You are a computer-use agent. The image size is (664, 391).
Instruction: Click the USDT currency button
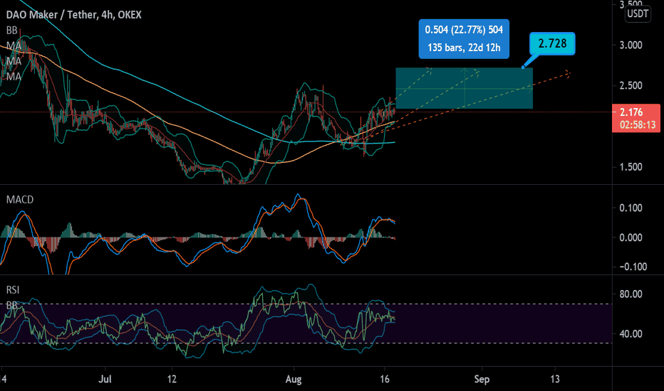[638, 14]
